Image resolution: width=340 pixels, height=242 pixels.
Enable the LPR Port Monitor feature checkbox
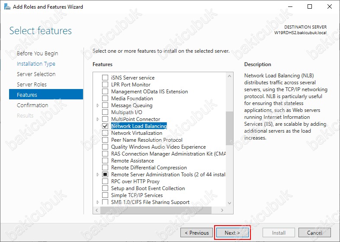point(105,85)
